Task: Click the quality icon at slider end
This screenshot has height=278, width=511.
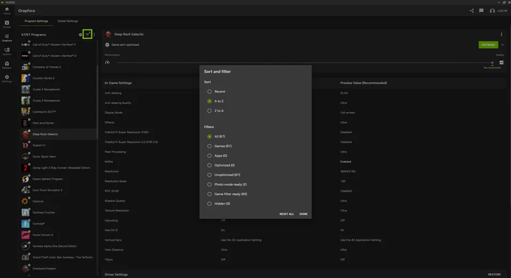Action: coord(501,62)
